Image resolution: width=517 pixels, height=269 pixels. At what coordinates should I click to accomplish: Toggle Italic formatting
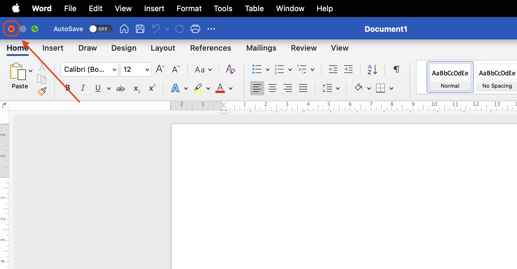tap(83, 88)
